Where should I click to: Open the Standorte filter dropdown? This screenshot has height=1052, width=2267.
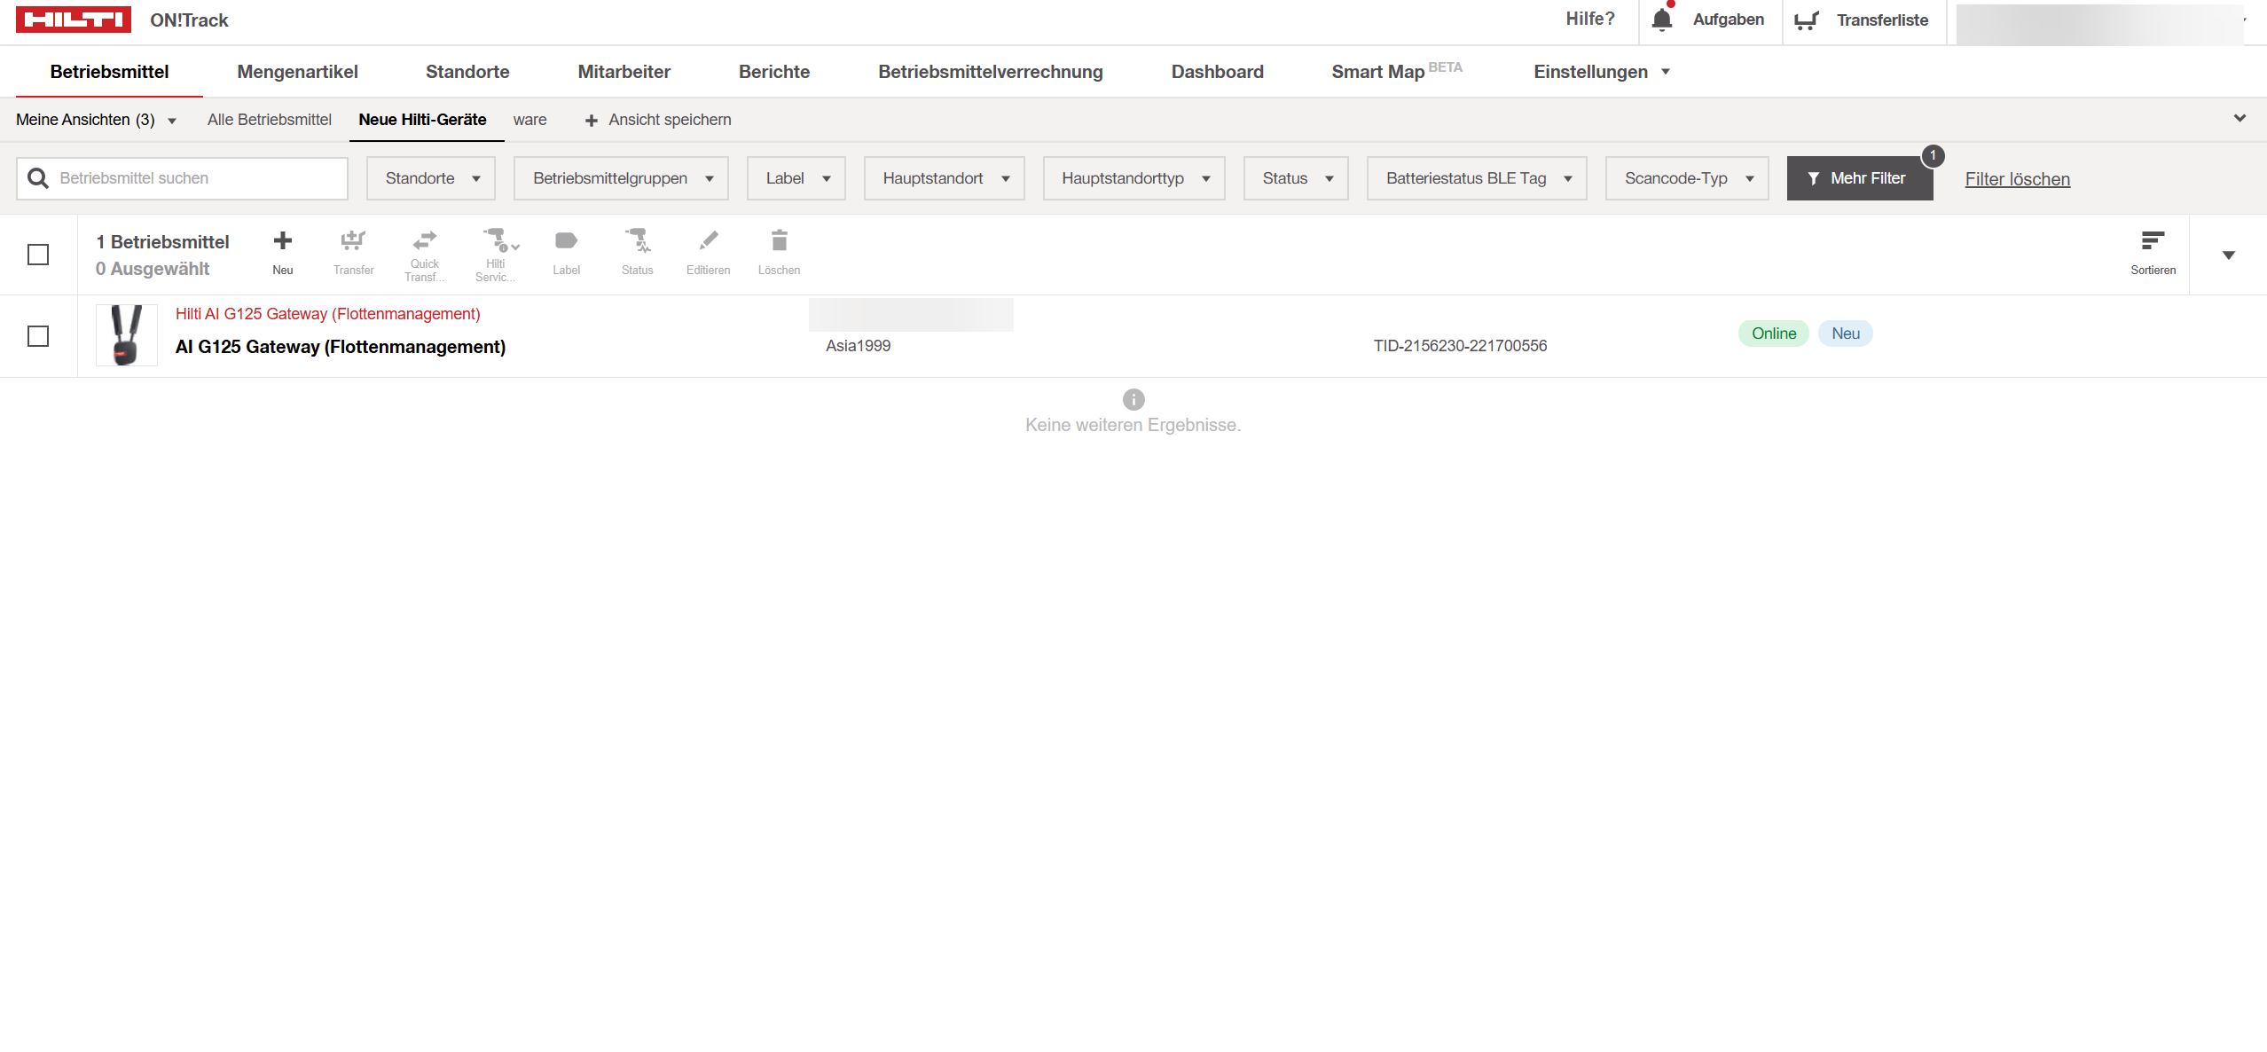[431, 178]
